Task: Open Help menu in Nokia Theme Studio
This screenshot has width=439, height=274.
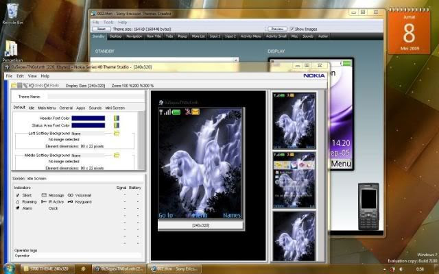Action: 45,76
